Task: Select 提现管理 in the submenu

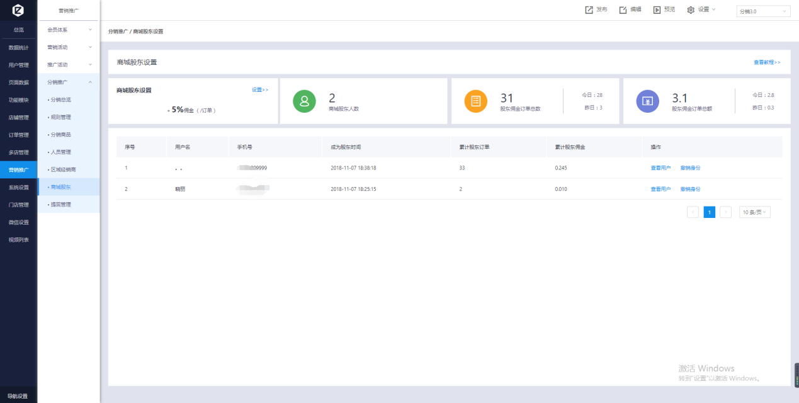Action: click(61, 205)
